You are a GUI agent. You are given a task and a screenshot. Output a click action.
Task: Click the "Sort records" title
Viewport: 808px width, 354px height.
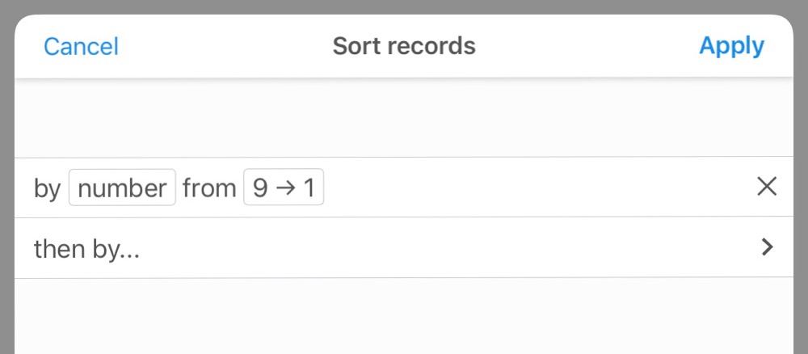tap(404, 46)
